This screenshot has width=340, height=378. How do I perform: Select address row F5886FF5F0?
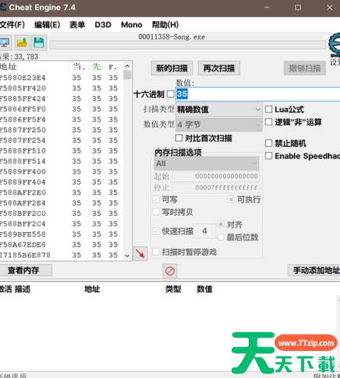pos(62,109)
